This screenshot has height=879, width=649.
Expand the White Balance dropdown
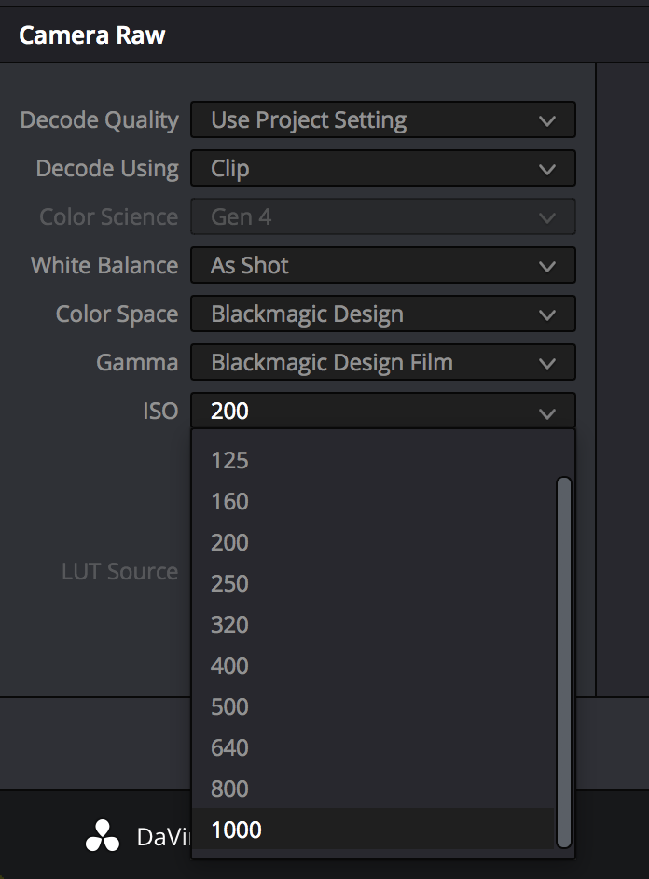point(382,266)
